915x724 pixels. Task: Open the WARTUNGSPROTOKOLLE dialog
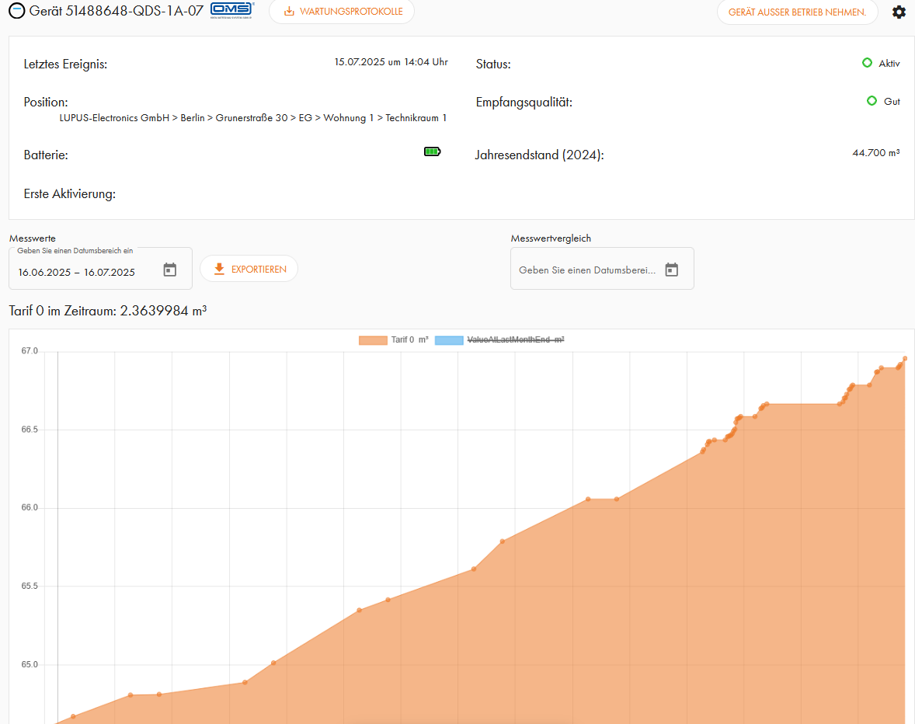click(342, 12)
